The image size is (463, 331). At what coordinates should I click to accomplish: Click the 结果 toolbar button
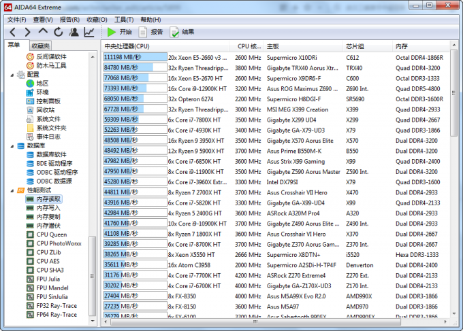click(182, 32)
